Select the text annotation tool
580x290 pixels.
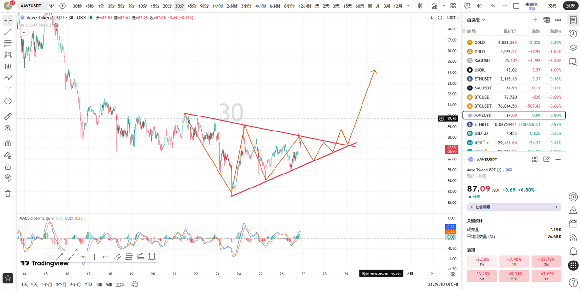point(8,89)
